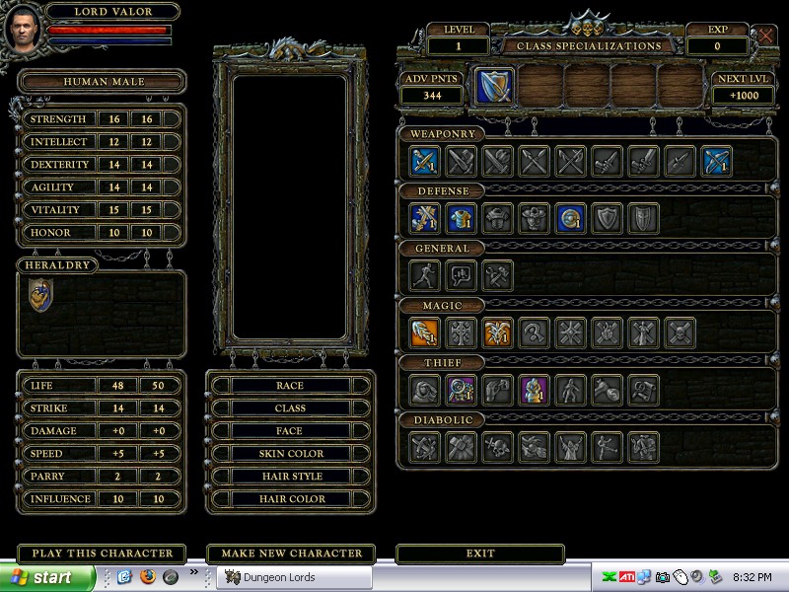
Task: Select the blue round shield skill
Action: pos(570,218)
